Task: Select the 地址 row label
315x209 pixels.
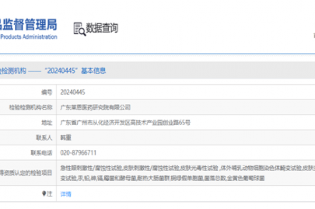Action: [x=47, y=122]
